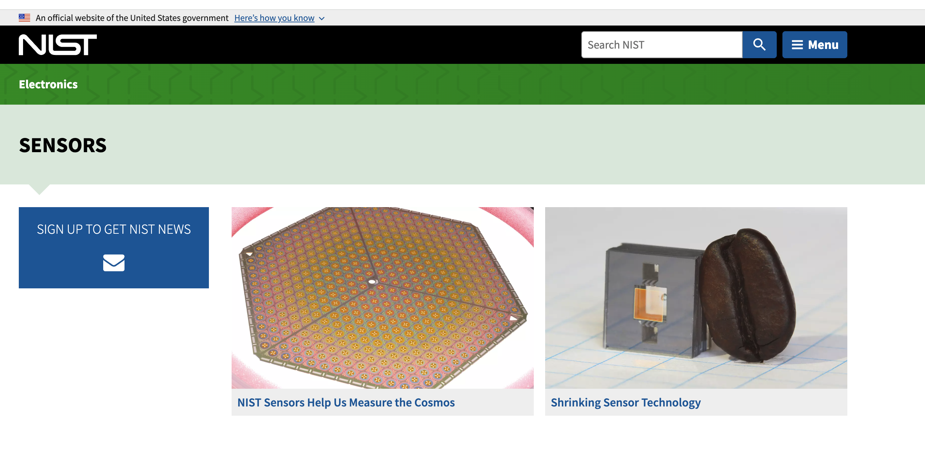The width and height of the screenshot is (925, 454).
Task: Click "Sign up to get NIST news" text
Action: [114, 229]
